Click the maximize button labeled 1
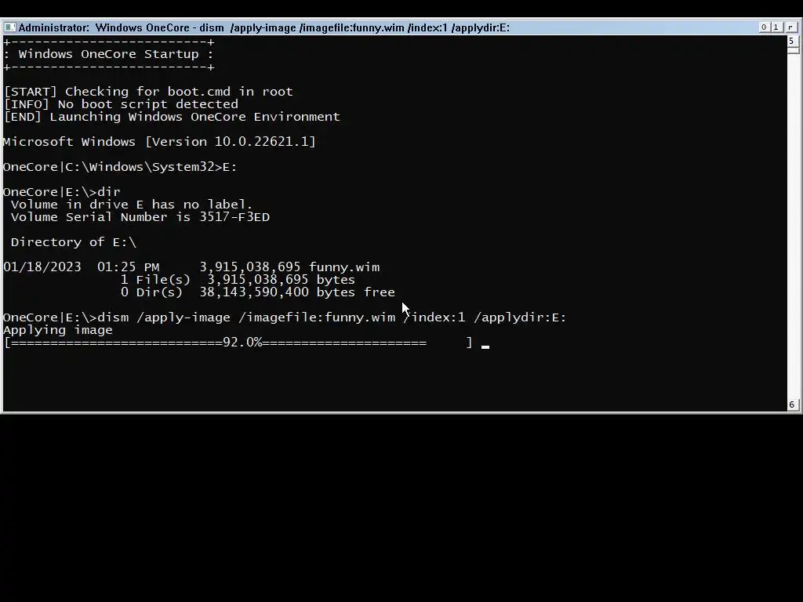The image size is (803, 602). (x=776, y=27)
